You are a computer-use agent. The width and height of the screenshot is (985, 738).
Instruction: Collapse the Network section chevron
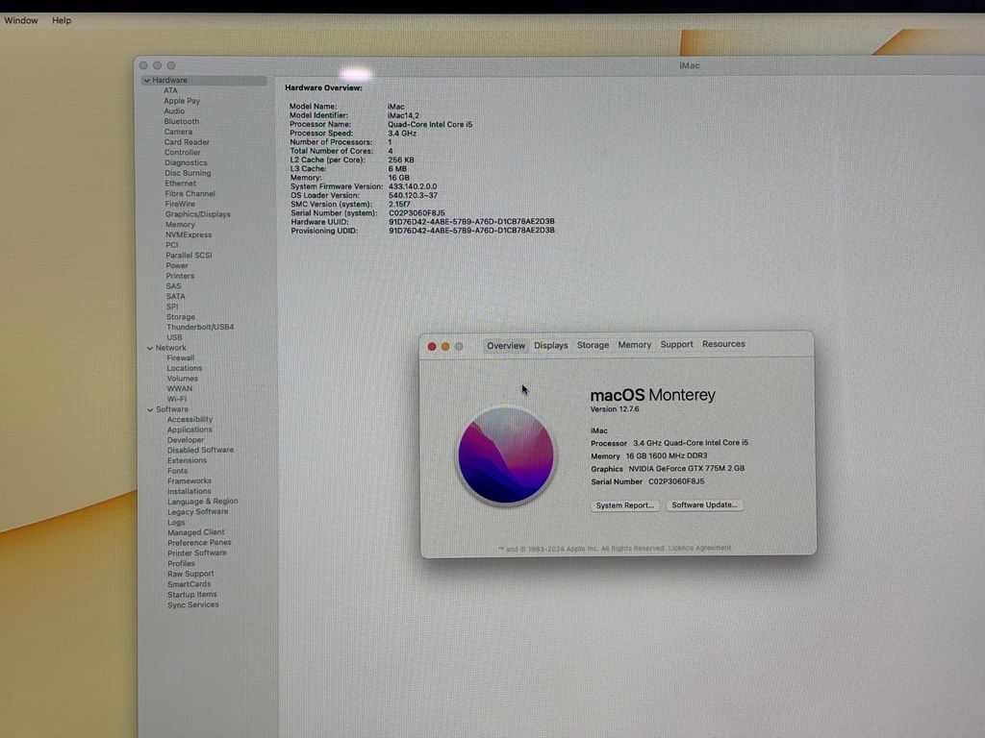pos(149,348)
